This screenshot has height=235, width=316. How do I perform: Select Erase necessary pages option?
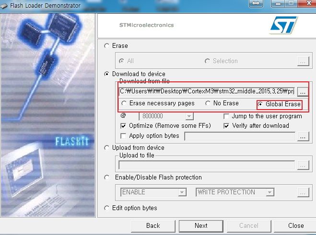[x=124, y=103]
